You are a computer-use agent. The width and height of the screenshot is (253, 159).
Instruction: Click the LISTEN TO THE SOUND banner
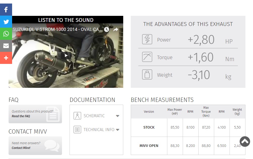click(66, 20)
